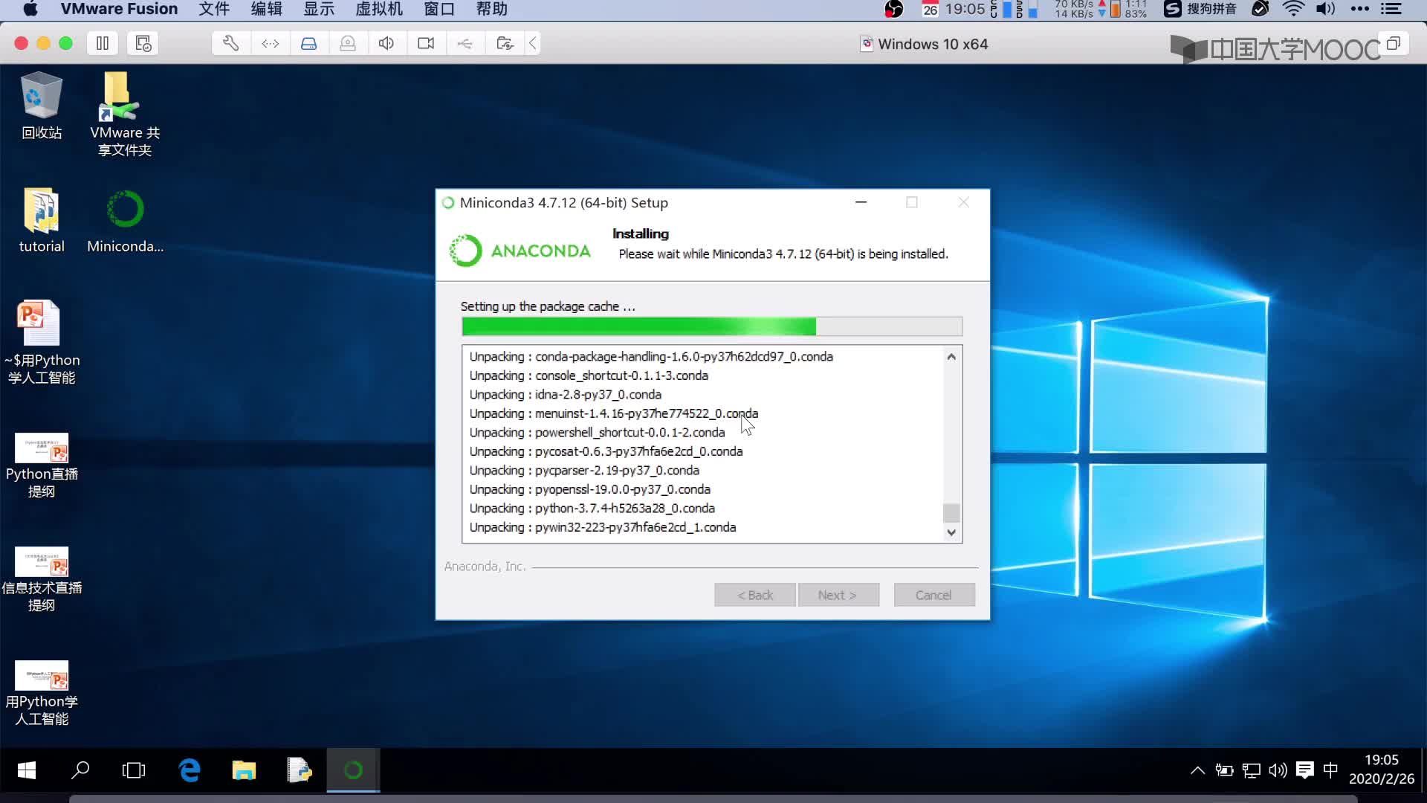Open VMware snapshot manager icon

pos(143,43)
